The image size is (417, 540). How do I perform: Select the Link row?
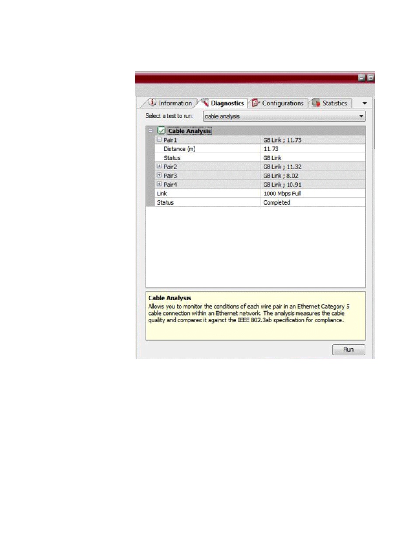pyautogui.click(x=260, y=193)
